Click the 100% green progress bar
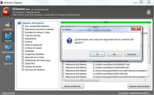154x95 pixels. (x=106, y=22)
